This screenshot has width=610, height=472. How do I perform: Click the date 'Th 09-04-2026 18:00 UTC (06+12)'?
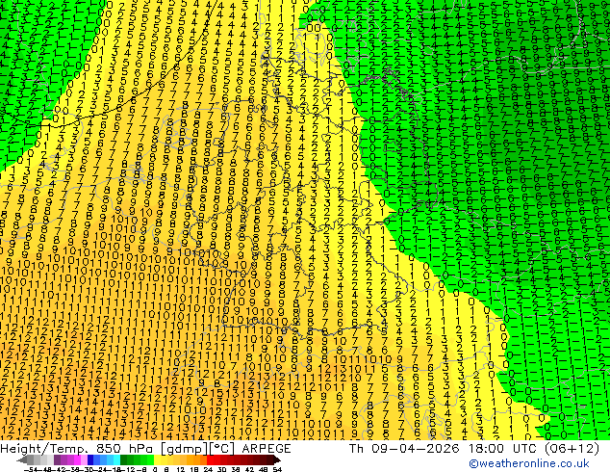pos(474,449)
